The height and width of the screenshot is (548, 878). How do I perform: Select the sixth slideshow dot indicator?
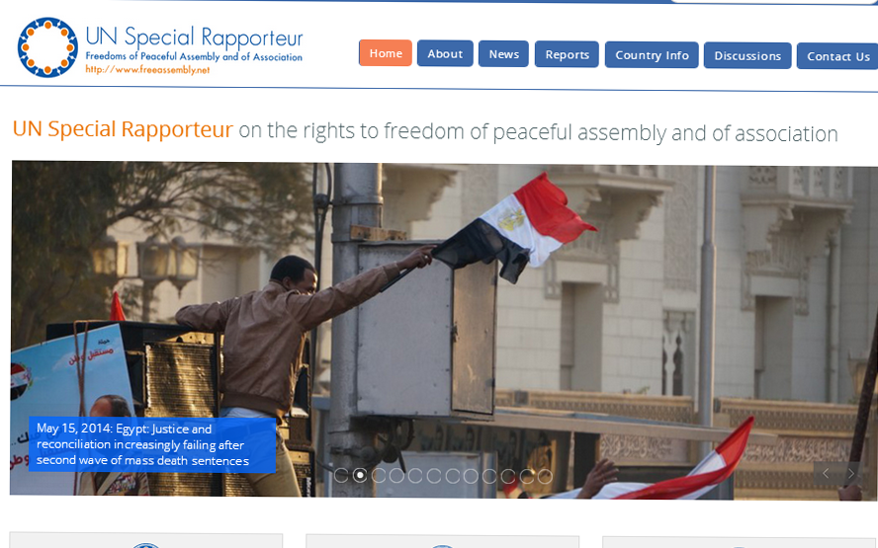[x=434, y=475]
